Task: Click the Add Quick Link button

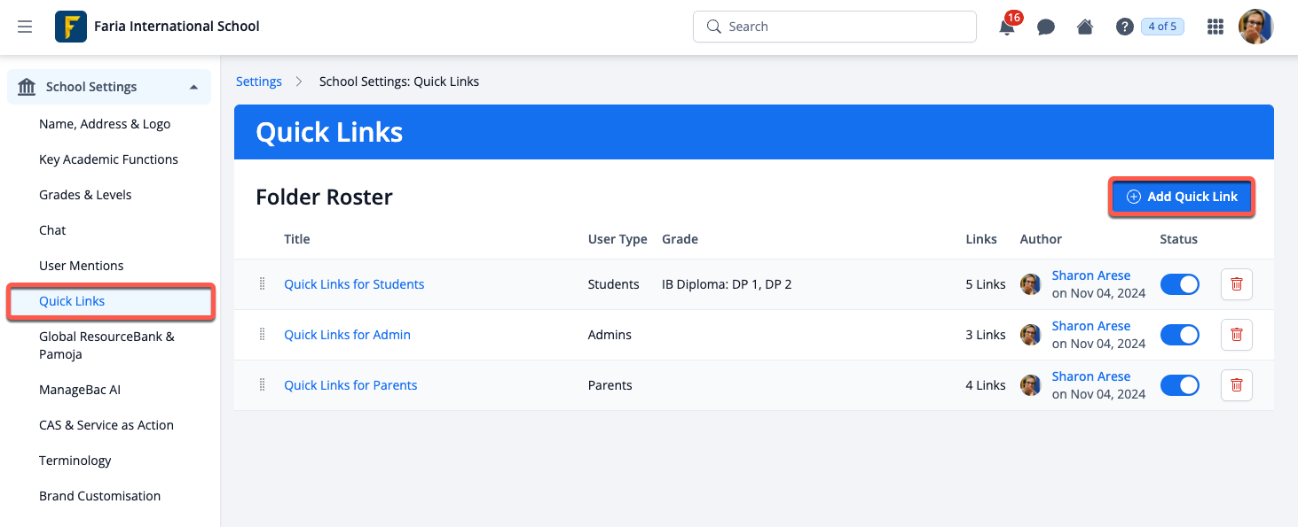Action: (x=1181, y=197)
